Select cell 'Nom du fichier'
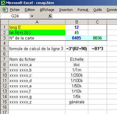This screenshot has width=117, height=114. [x=37, y=59]
